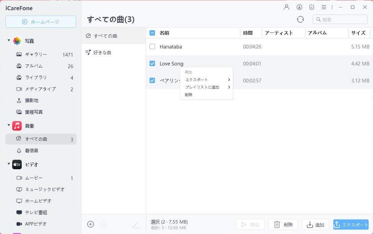Expand the プレイリストに追加 submenu arrow
Screen dimensions: 373x234
[229, 87]
